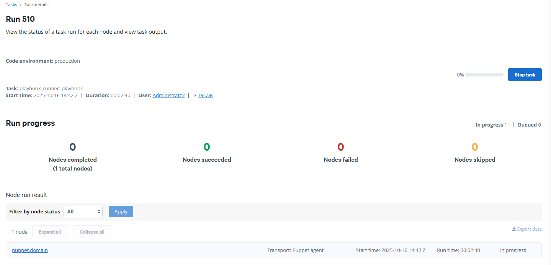Expand the Details section under the task
This screenshot has height=265, width=551.
206,95
